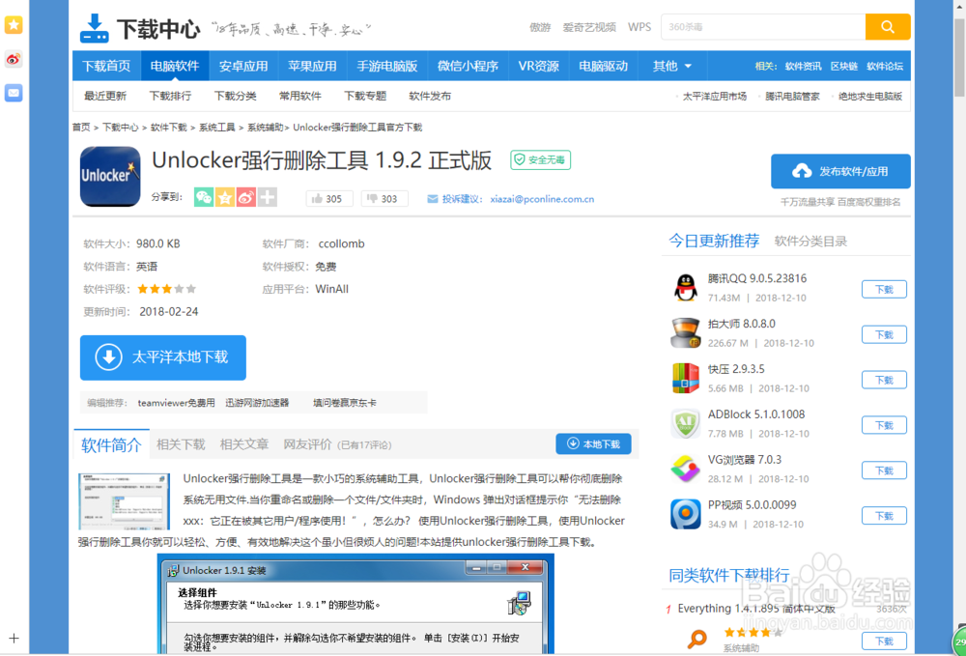This screenshot has width=966, height=656.
Task: Share to Qzone via the yellow star icon
Action: pos(225,198)
